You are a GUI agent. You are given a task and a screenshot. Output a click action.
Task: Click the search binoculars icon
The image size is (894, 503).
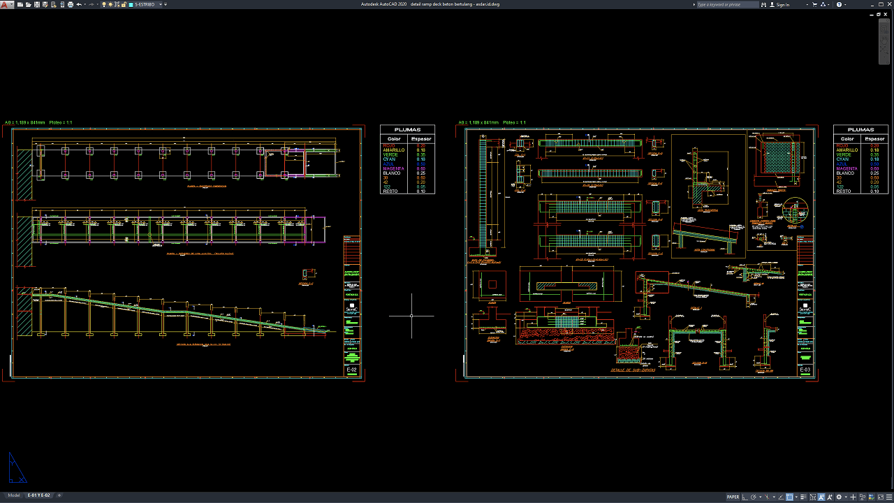(x=764, y=4)
